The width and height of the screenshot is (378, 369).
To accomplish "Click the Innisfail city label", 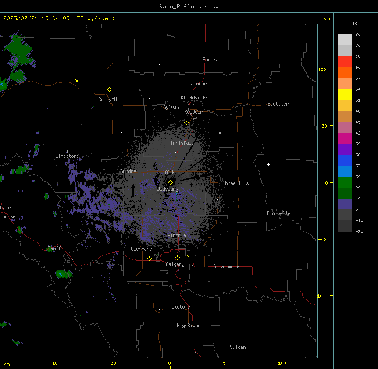I will pyautogui.click(x=182, y=143).
